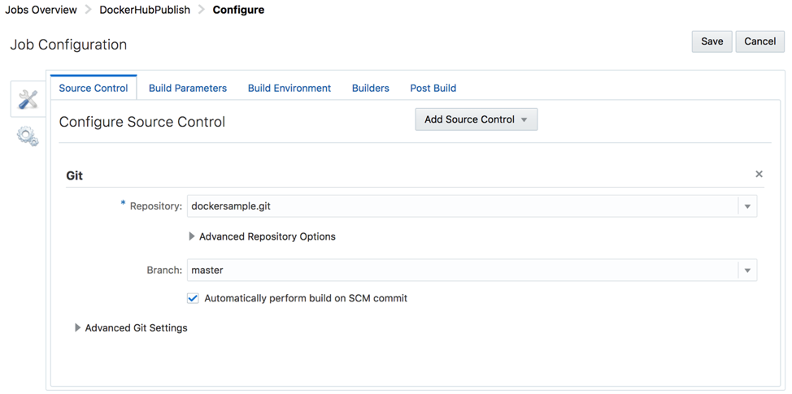The width and height of the screenshot is (792, 394).
Task: Open the Branch dropdown arrow
Action: tap(747, 271)
